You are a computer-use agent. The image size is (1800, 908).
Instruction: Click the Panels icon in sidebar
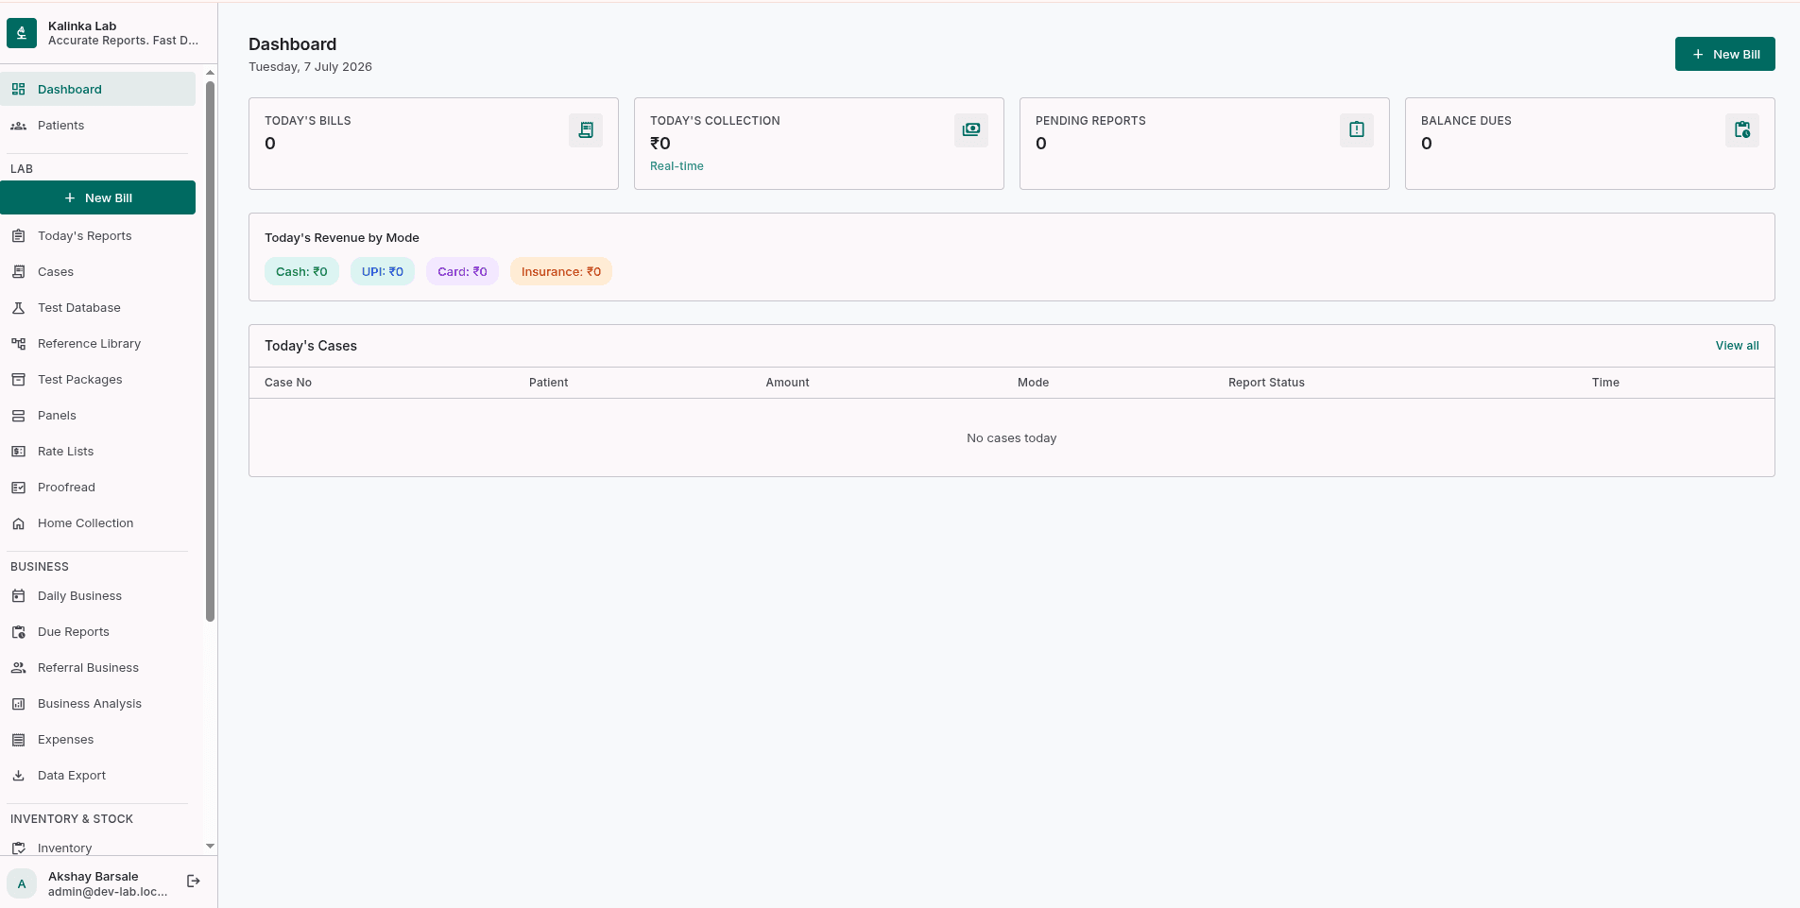18,415
